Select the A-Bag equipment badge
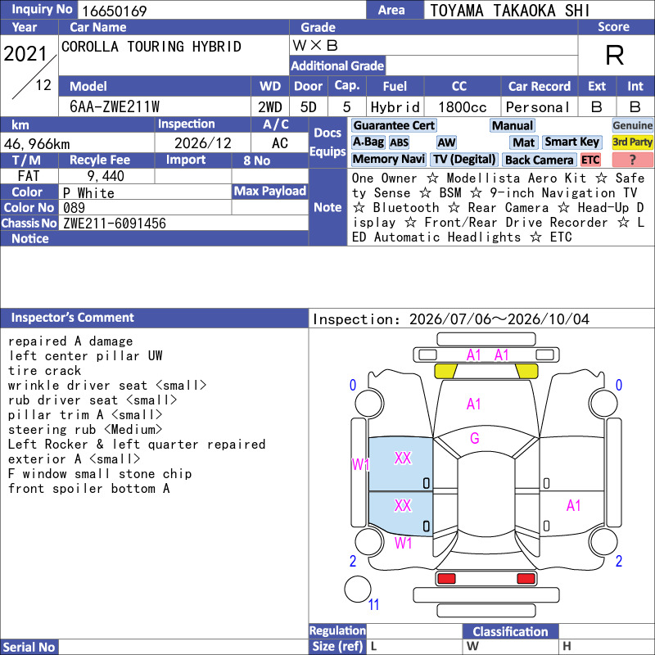Viewport: 655px width, 655px height. tap(368, 142)
